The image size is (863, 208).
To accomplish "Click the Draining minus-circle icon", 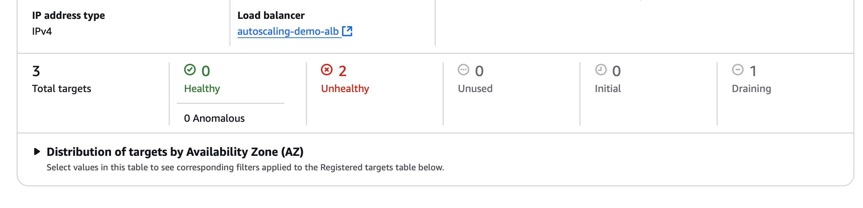I will 737,70.
